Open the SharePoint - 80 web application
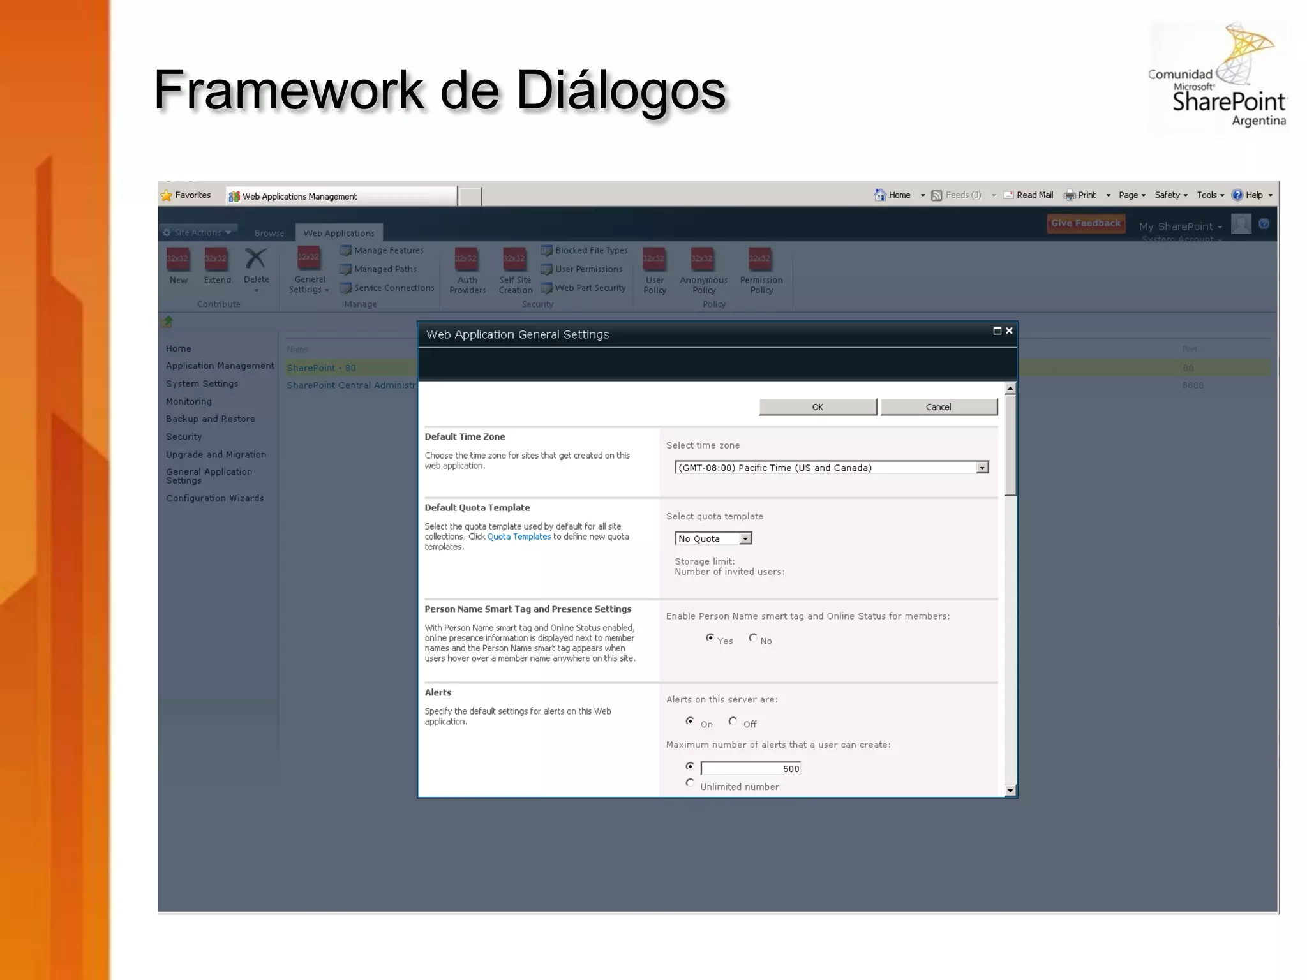1307x980 pixels. click(x=321, y=368)
